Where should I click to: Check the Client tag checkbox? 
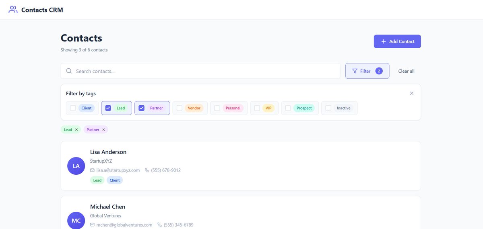[x=73, y=108]
